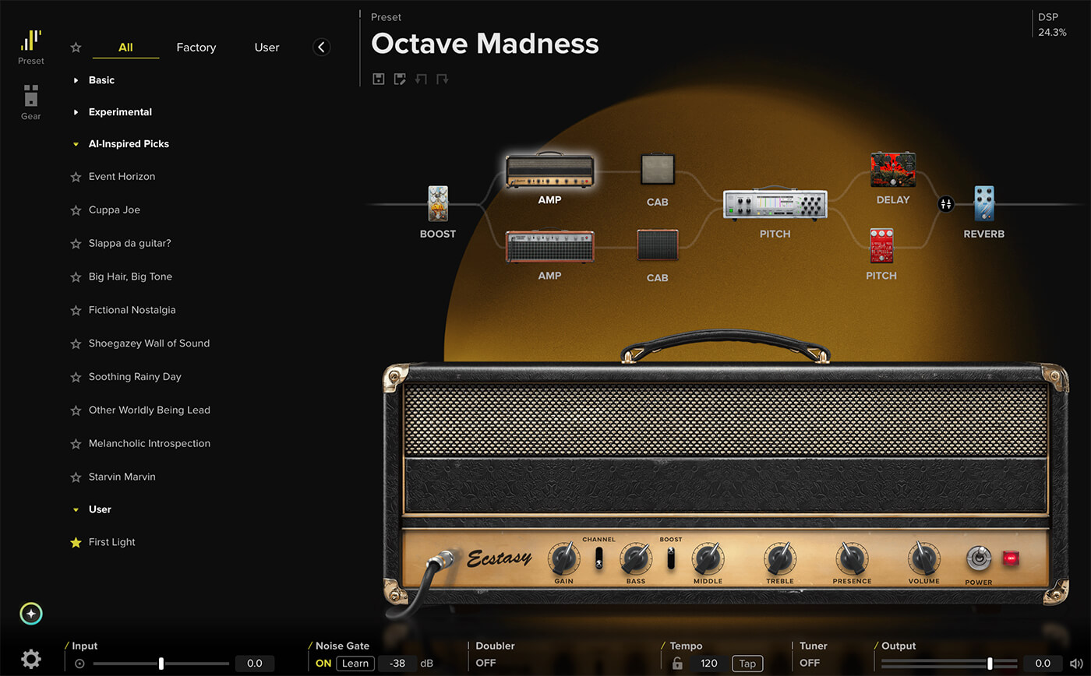1091x676 pixels.
Task: Click the VOLUME knob on the amp
Action: [x=924, y=558]
